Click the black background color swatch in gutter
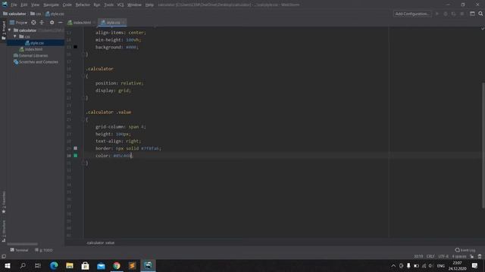Screen dimensions: 485x272 76,47
